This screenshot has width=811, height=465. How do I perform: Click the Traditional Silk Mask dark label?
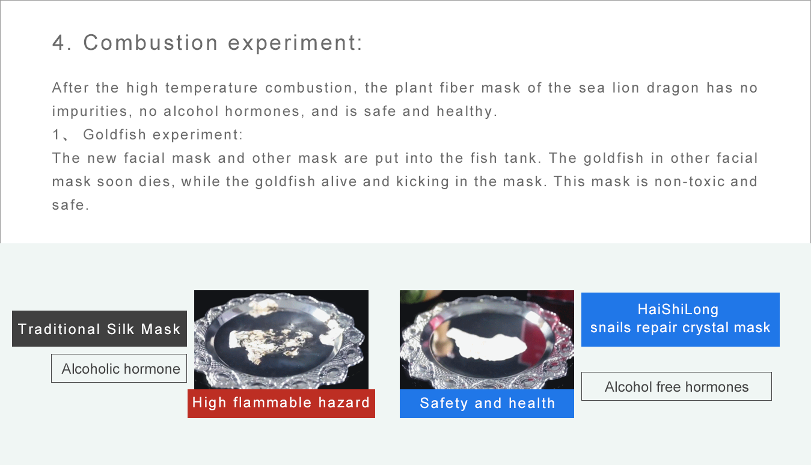(99, 329)
